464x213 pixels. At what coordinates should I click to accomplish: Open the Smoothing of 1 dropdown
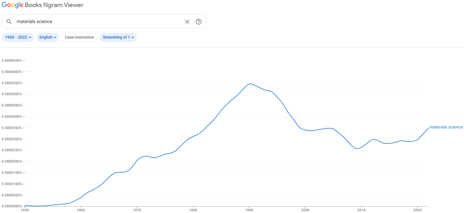118,37
